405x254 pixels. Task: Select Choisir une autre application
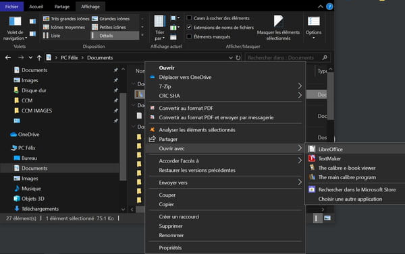[350, 199]
